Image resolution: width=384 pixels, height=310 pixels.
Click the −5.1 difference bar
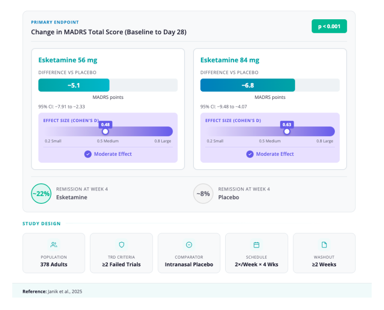pyautogui.click(x=74, y=85)
